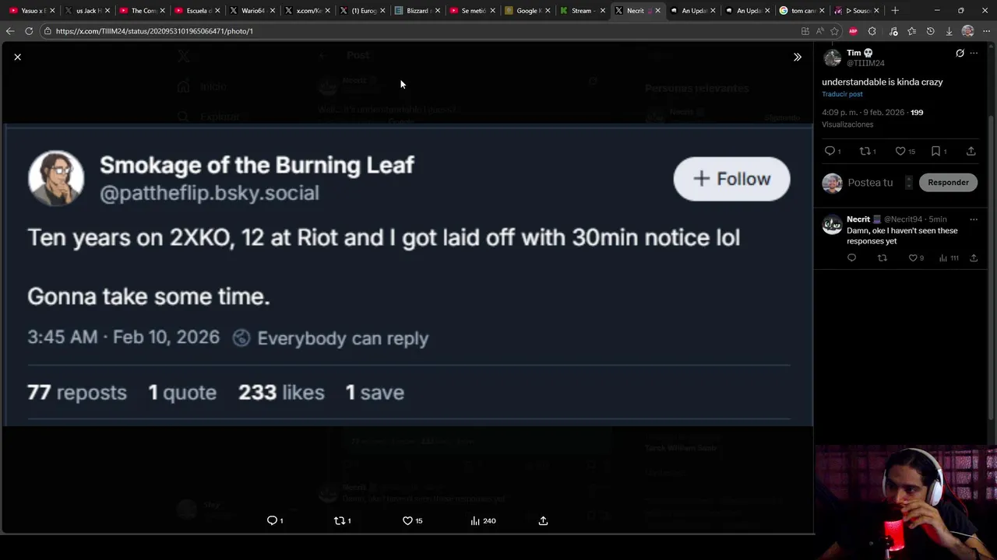Close the photo viewer overlay
The height and width of the screenshot is (560, 997).
point(17,57)
